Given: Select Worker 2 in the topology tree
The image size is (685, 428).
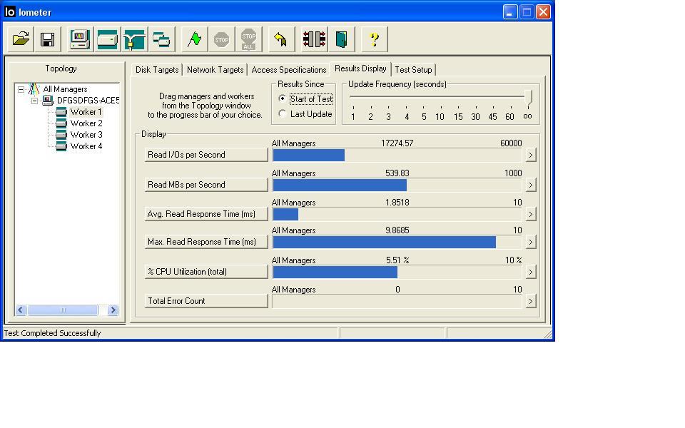Looking at the screenshot, I should pos(86,123).
